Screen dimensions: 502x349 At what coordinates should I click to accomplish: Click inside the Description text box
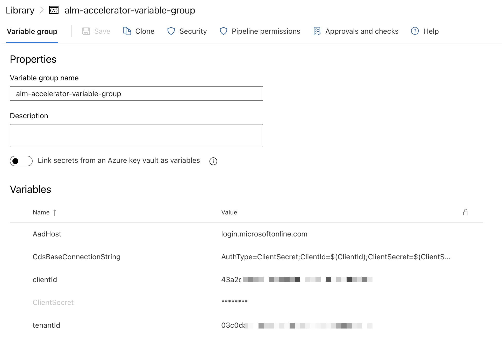[x=136, y=135]
